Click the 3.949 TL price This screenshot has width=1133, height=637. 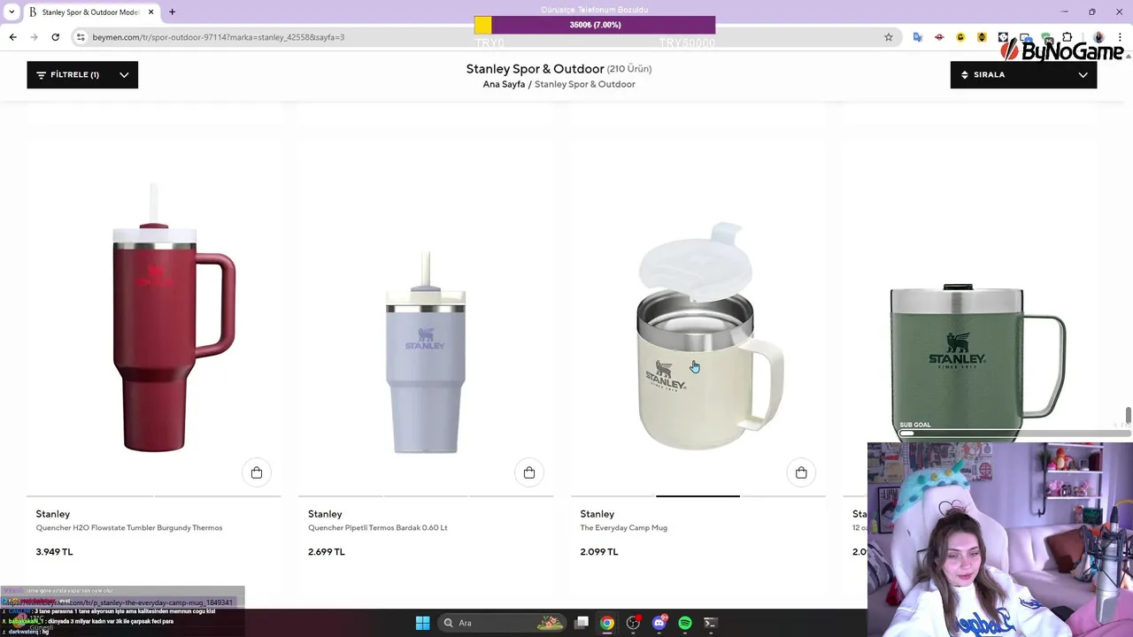(55, 551)
